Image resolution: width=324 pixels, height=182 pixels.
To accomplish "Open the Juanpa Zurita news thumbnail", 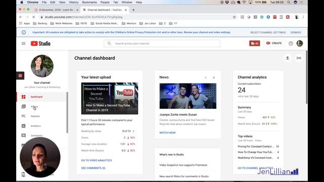I will pos(188,96).
